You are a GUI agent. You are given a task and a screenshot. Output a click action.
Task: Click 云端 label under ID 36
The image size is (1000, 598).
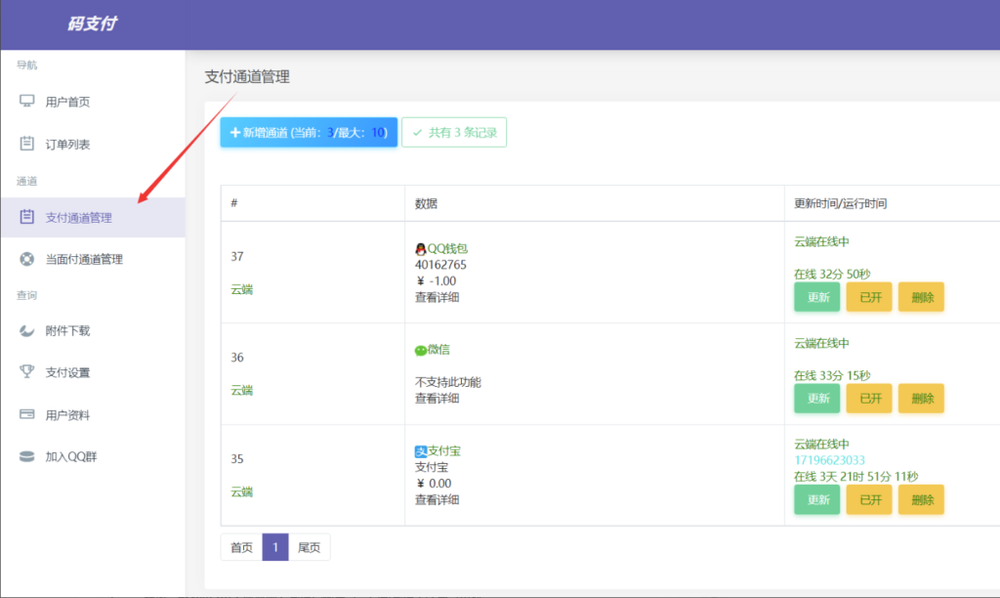[242, 390]
